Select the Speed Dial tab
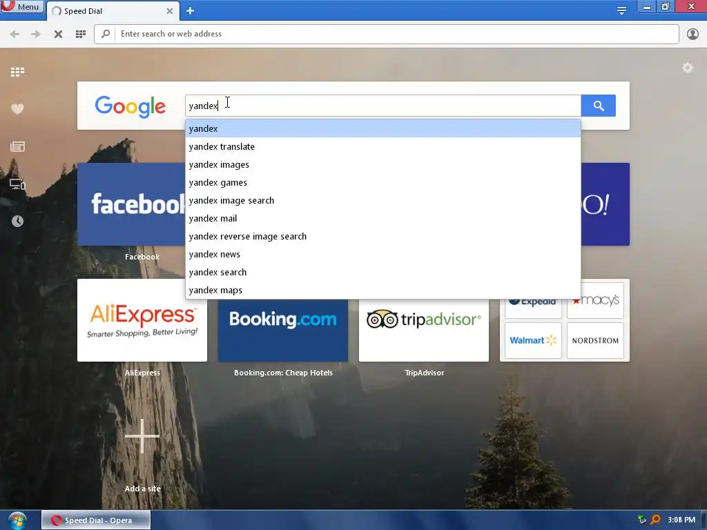 [x=113, y=11]
